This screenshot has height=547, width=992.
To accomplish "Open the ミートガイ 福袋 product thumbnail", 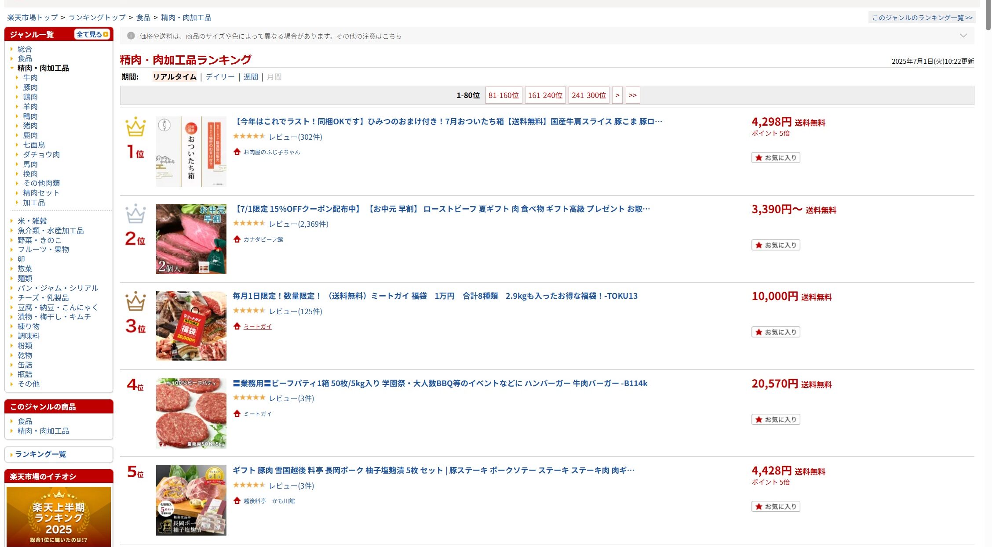I will coord(191,326).
